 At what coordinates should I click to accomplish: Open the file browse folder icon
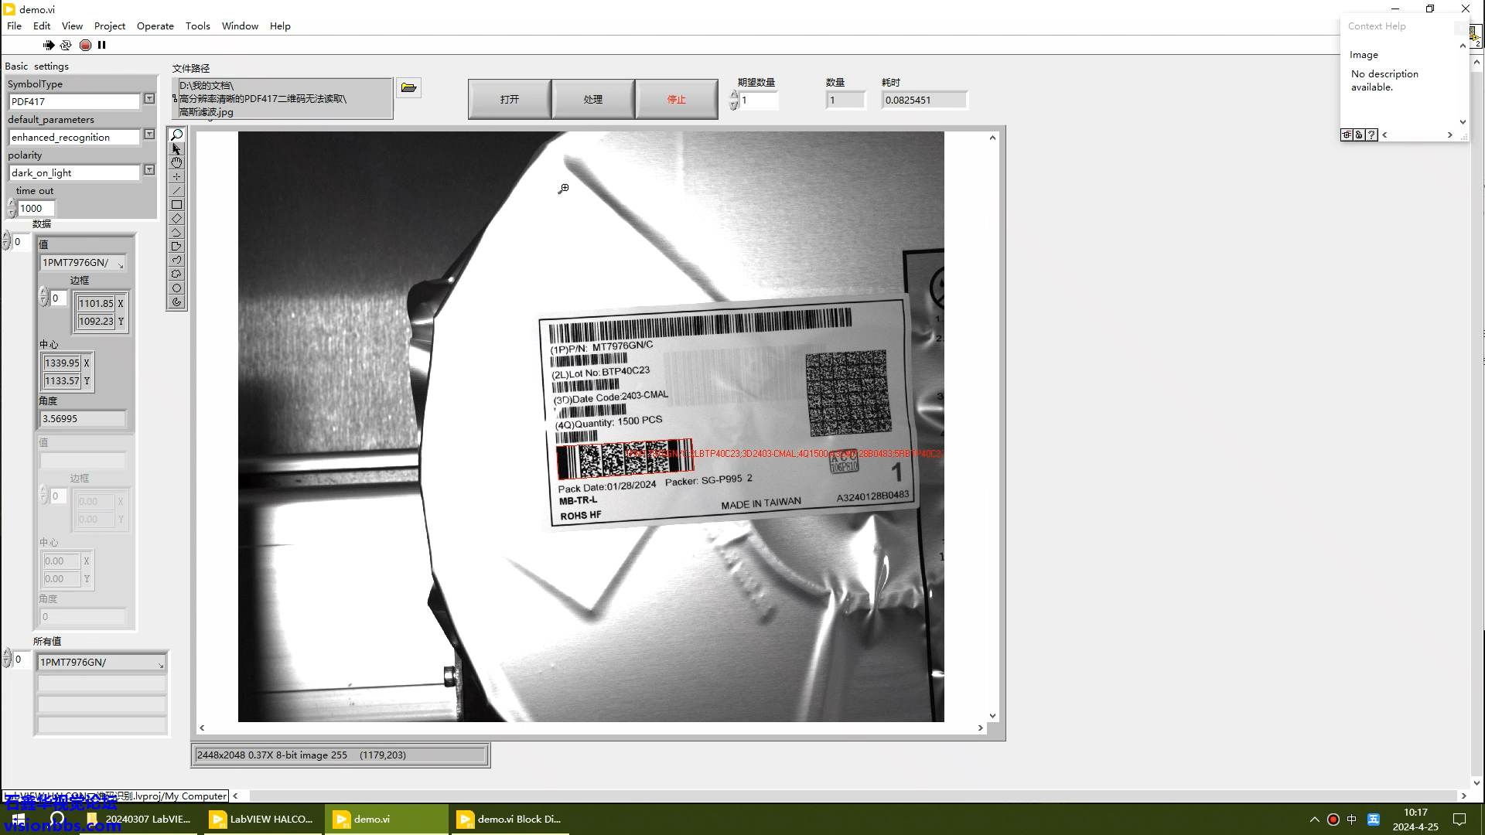[x=408, y=88]
